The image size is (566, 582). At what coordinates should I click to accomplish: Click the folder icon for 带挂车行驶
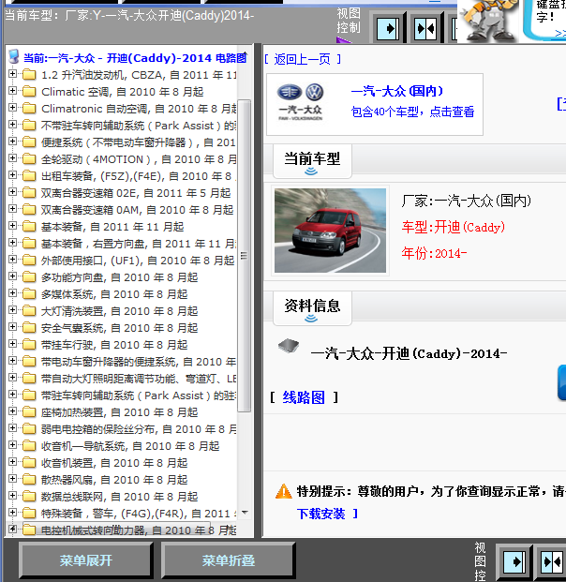point(29,345)
